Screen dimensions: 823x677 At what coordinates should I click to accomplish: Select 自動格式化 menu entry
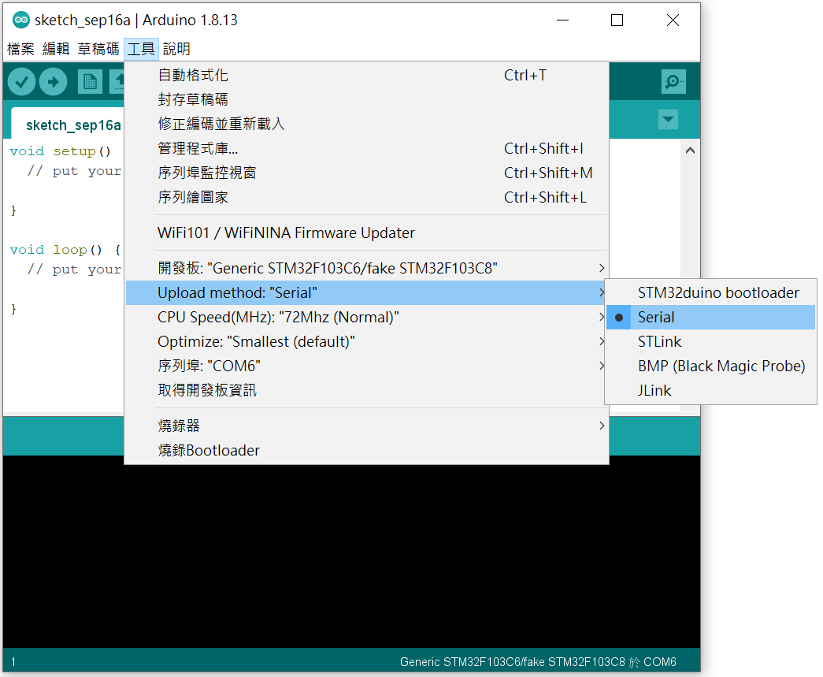coord(366,75)
